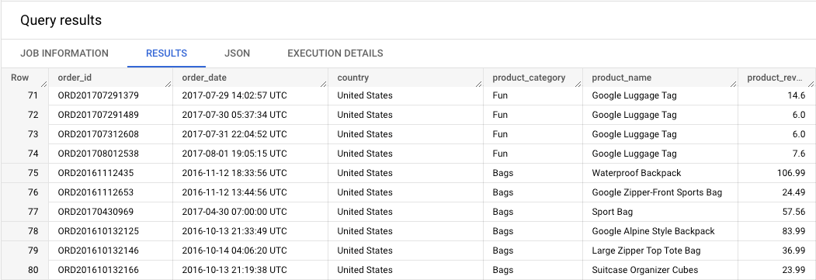Click the product_category column header
The width and height of the screenshot is (816, 280).
pyautogui.click(x=533, y=78)
